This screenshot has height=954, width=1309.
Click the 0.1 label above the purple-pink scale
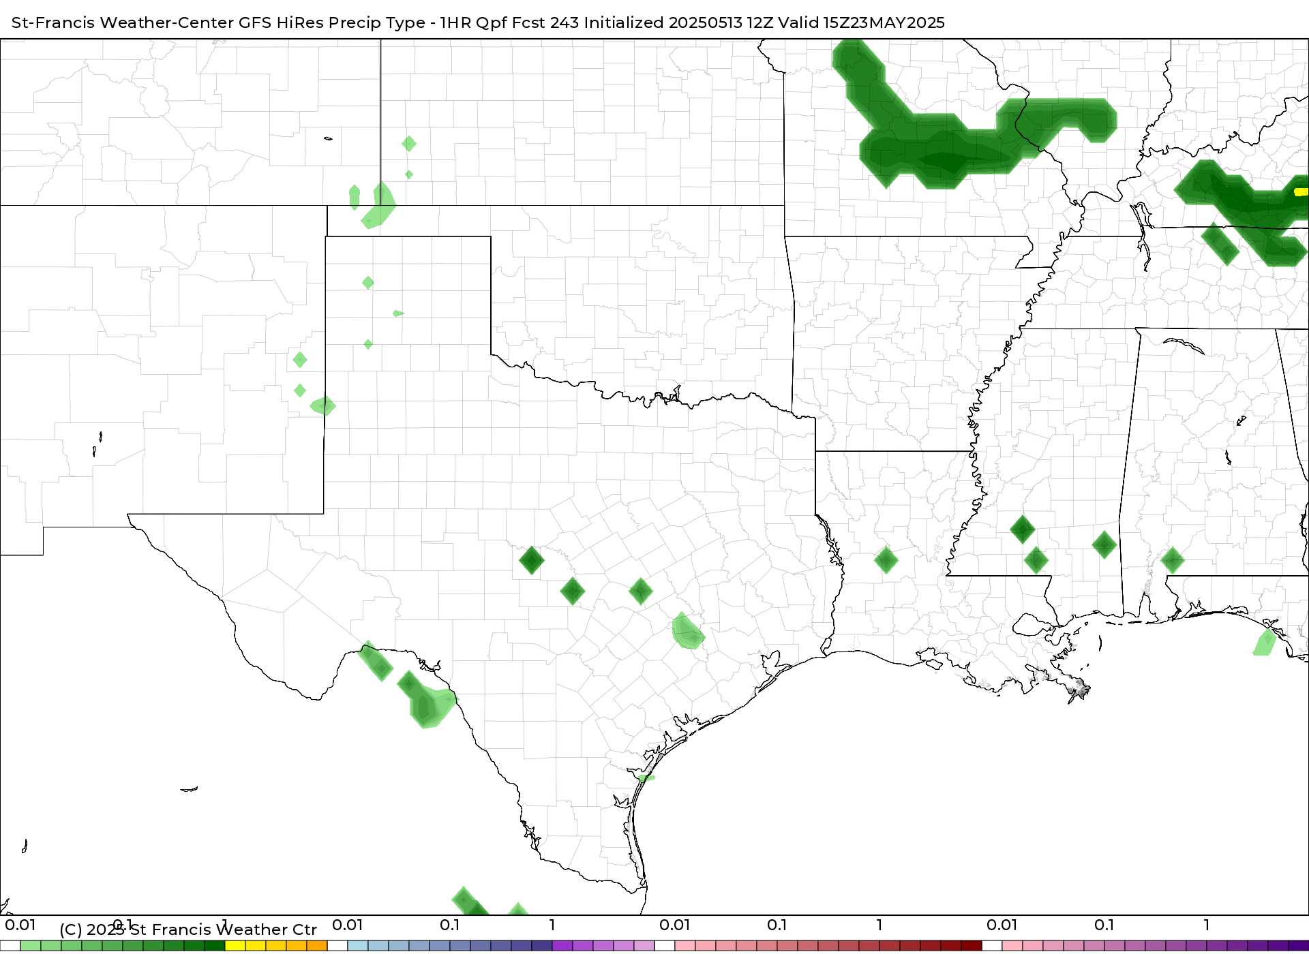pyautogui.click(x=1104, y=925)
